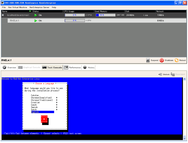The height and width of the screenshot is (143, 188).
Task: Click the Network column header
Action: click(x=160, y=11)
